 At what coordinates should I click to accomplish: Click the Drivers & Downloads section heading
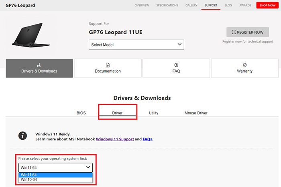[142, 98]
